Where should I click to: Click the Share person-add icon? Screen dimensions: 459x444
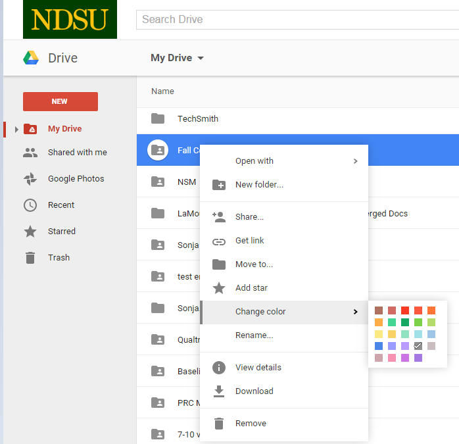(219, 216)
